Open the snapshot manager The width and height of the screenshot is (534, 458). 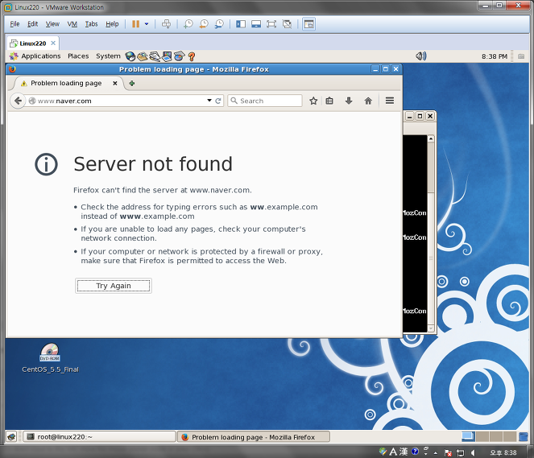(x=219, y=24)
